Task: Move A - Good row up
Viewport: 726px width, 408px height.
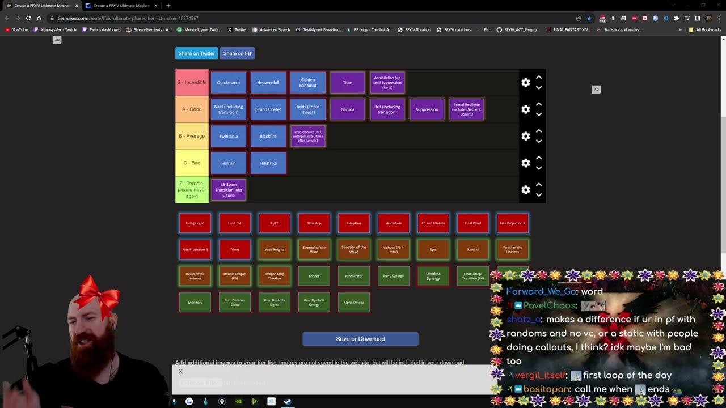Action: click(539, 104)
